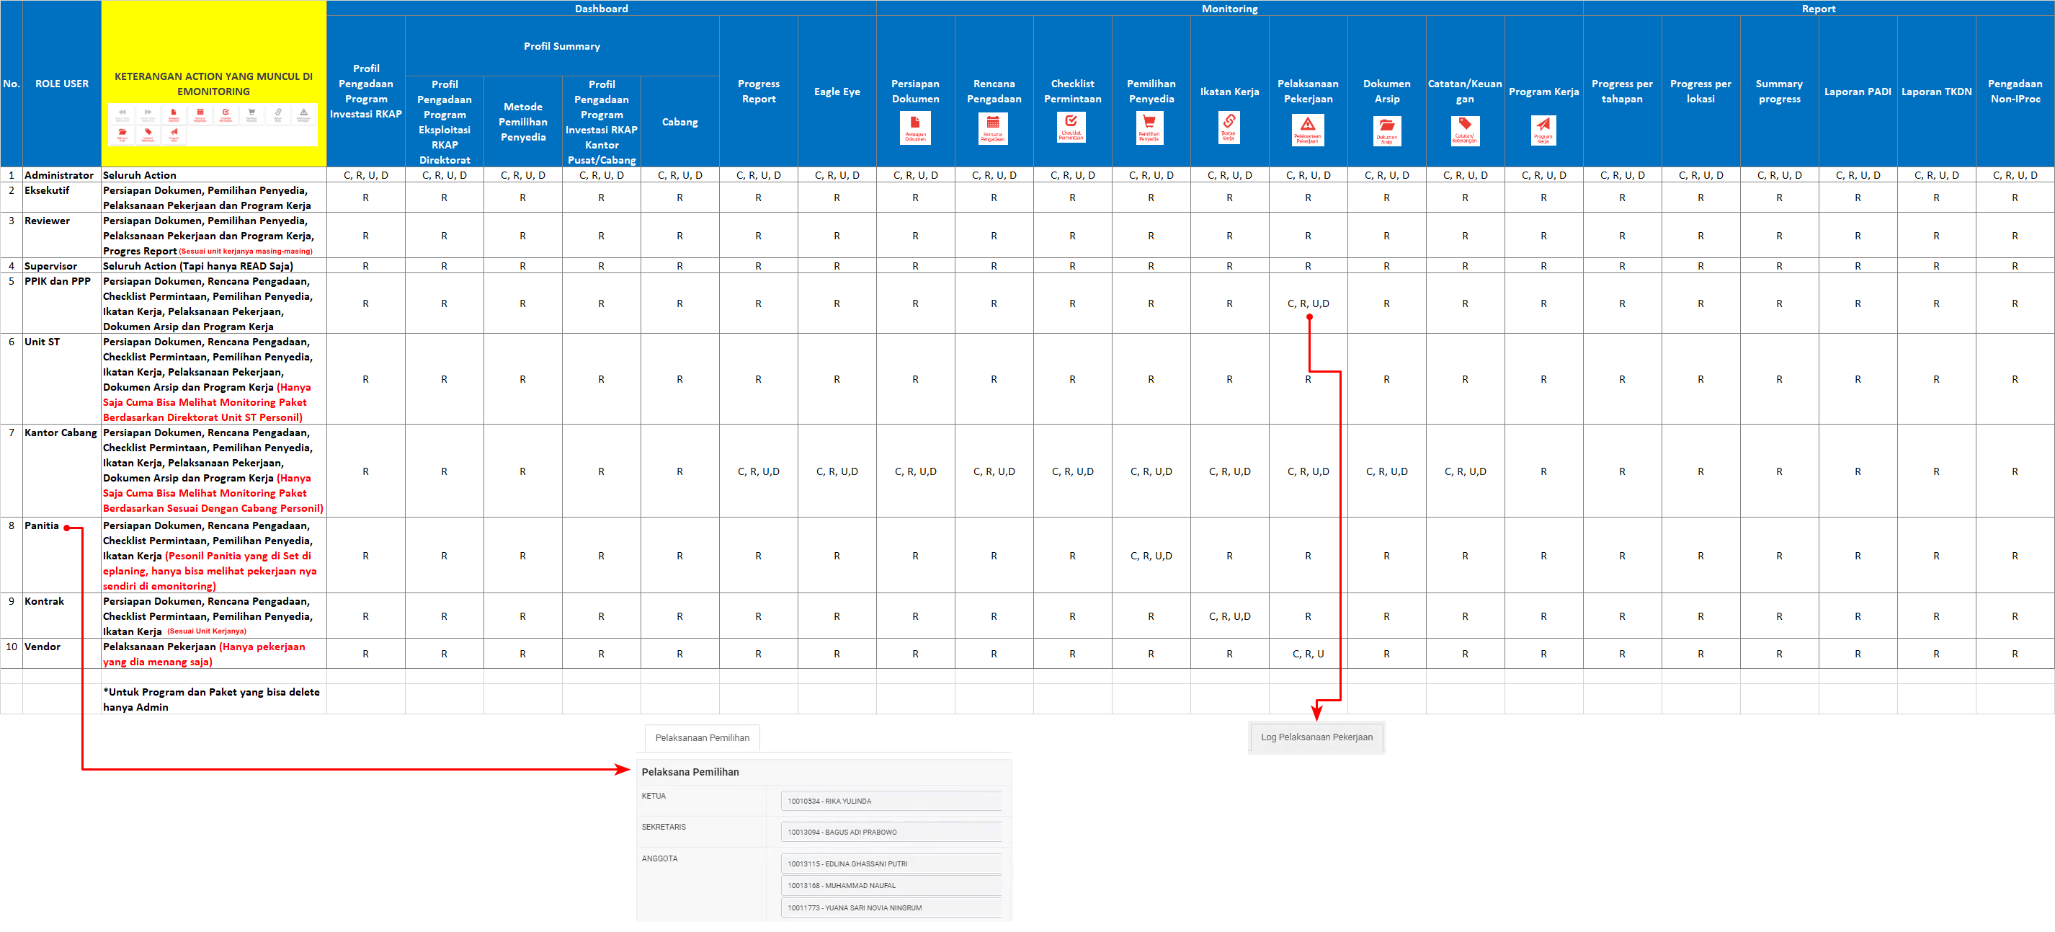Select the Administrator role cell

pyautogui.click(x=61, y=174)
